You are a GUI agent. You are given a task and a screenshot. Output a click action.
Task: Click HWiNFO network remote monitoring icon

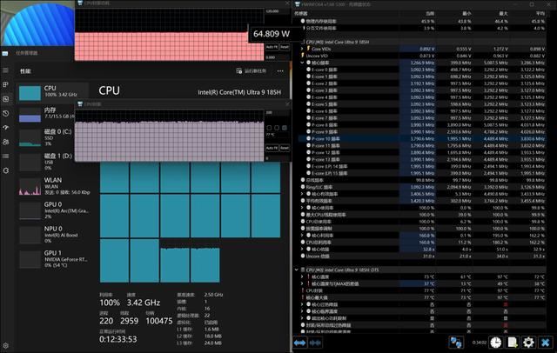click(456, 343)
